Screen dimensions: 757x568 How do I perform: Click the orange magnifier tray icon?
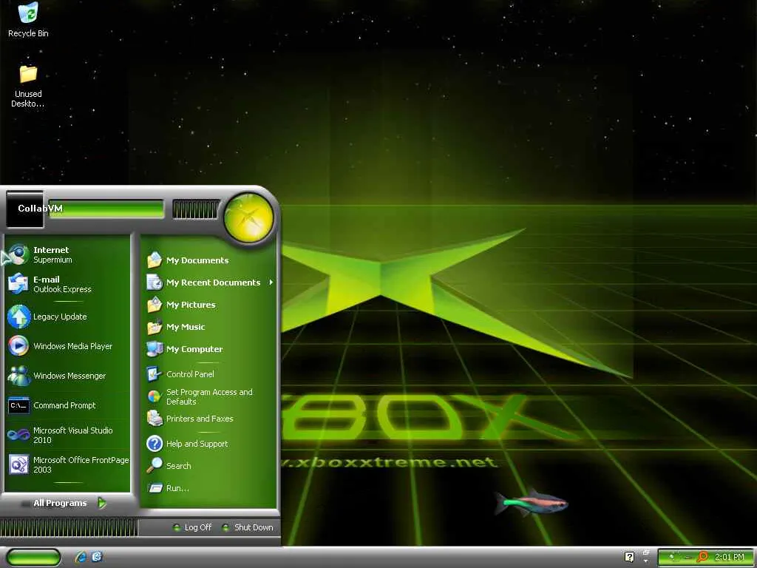pyautogui.click(x=702, y=557)
